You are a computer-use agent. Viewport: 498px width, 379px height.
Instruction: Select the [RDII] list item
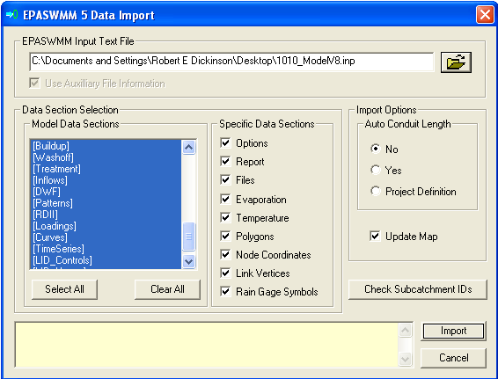[106, 215]
